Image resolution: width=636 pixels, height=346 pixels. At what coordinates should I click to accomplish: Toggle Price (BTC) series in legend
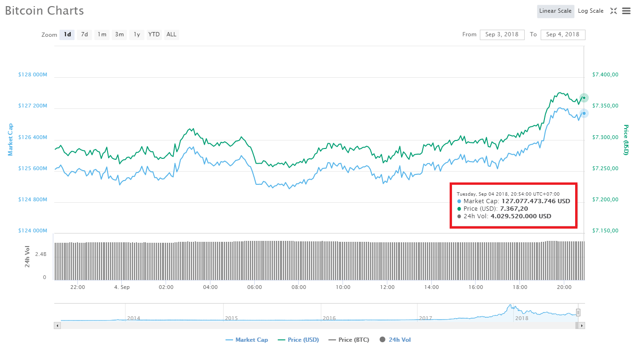pyautogui.click(x=349, y=340)
